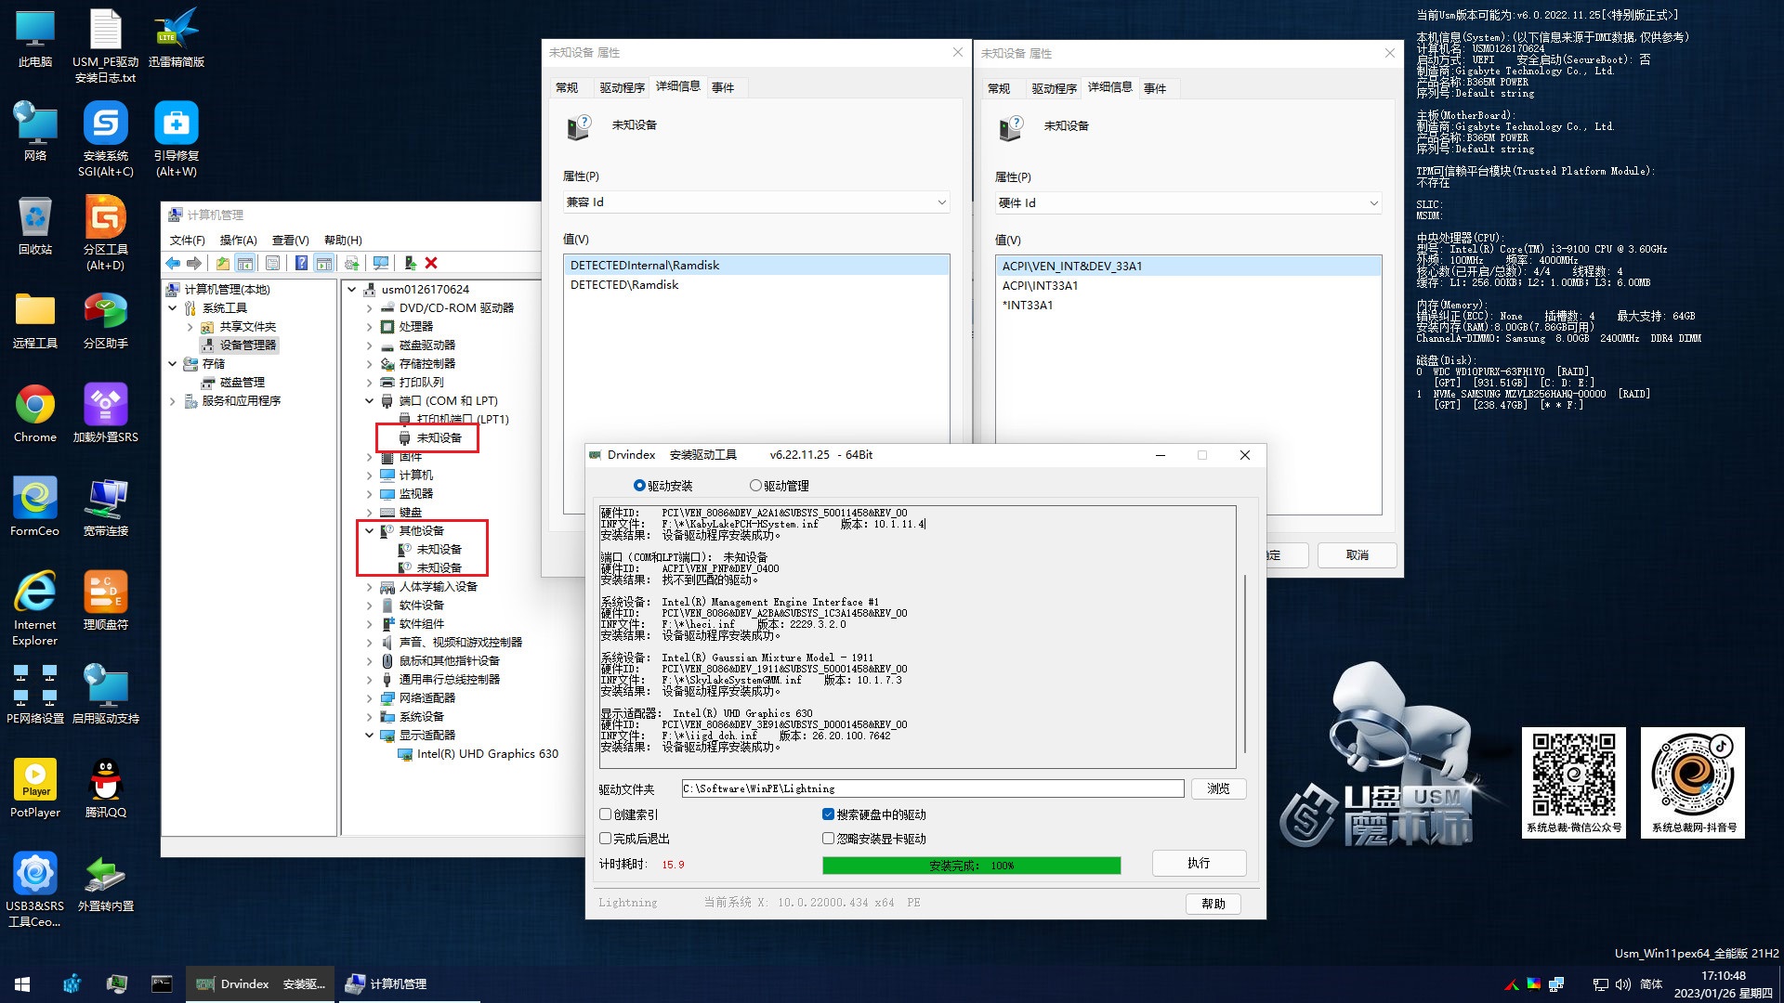Image resolution: width=1784 pixels, height=1003 pixels.
Task: Enable the 完成后退出 checkbox
Action: click(606, 839)
